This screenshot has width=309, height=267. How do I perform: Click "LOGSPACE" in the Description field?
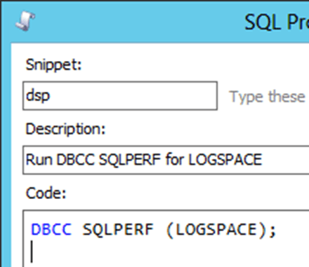click(225, 160)
